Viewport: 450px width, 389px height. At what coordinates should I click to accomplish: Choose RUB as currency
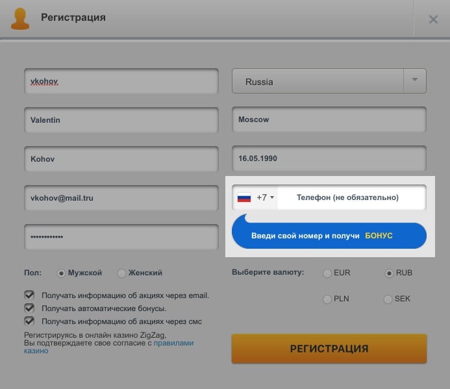click(x=389, y=273)
